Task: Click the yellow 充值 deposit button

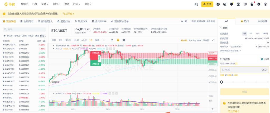Action: coord(207,4)
